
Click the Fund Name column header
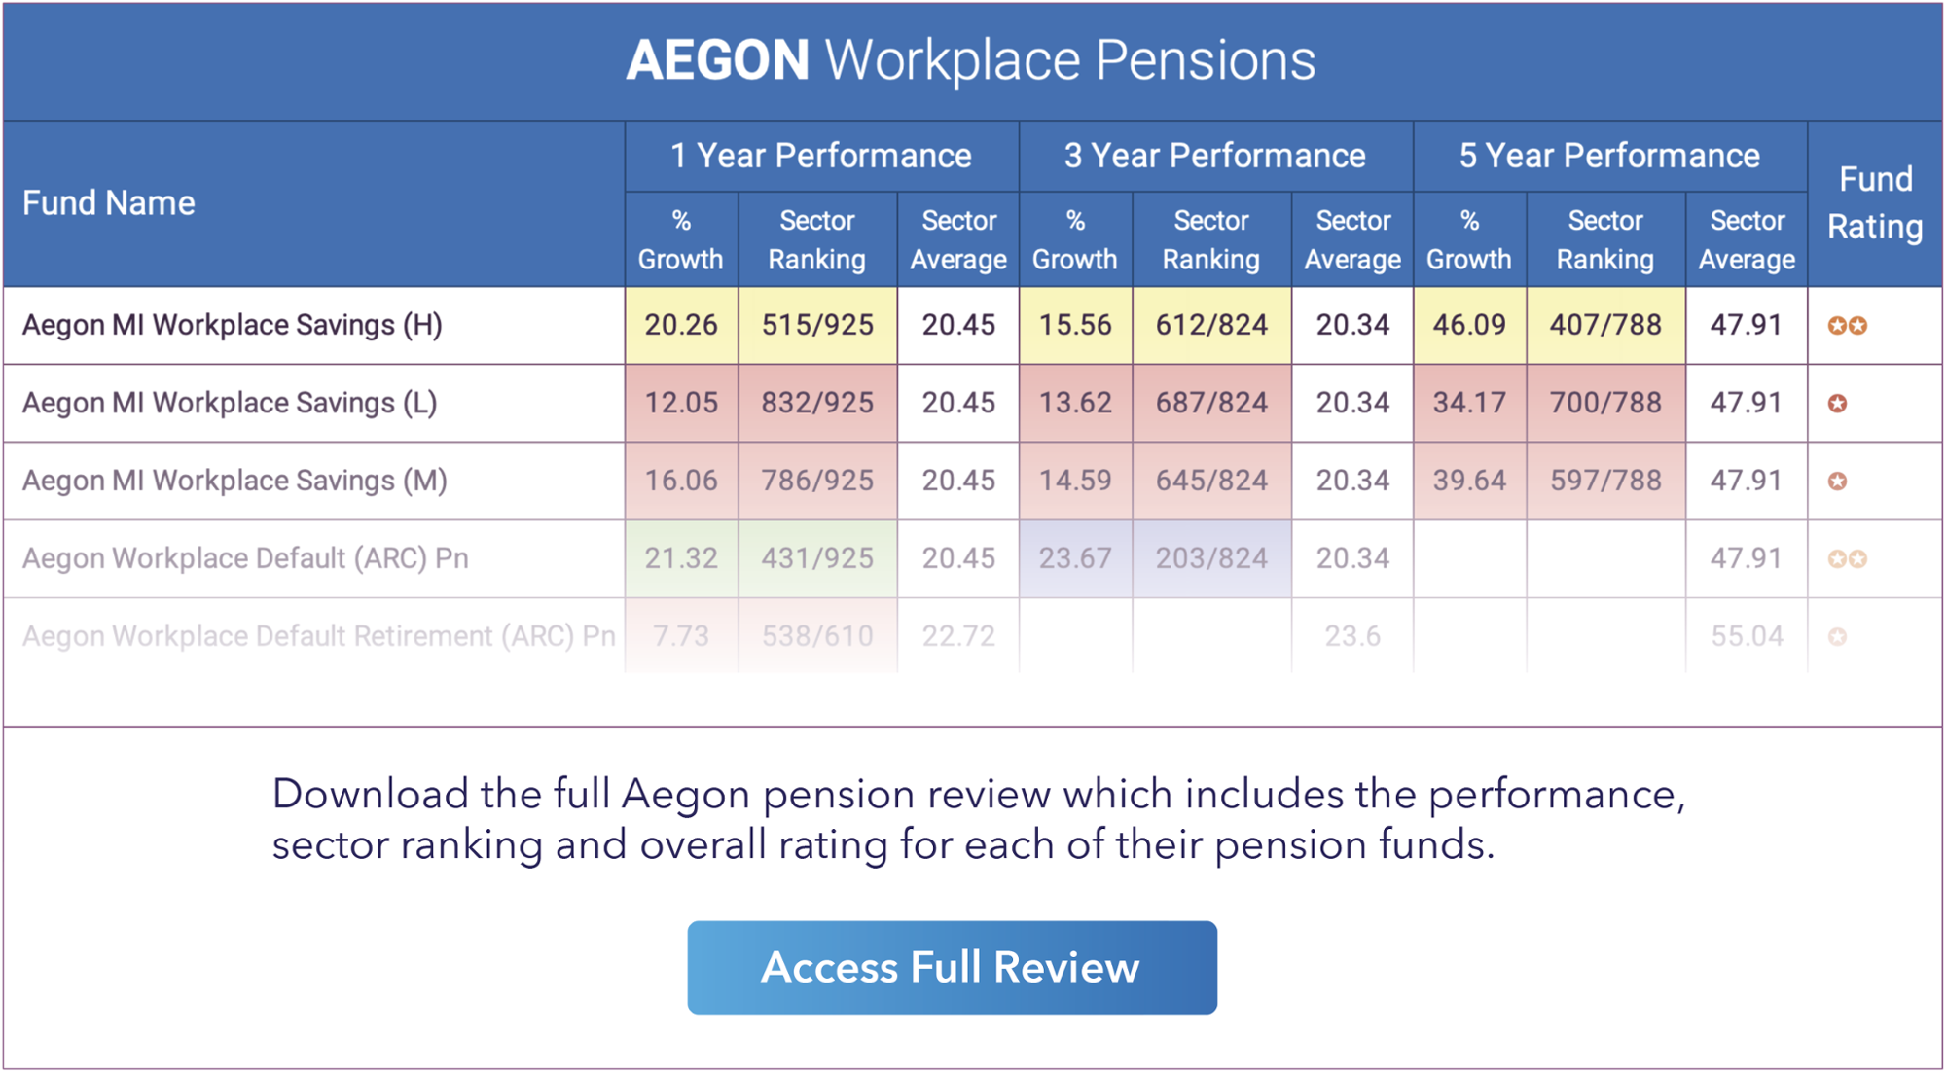pos(109,203)
